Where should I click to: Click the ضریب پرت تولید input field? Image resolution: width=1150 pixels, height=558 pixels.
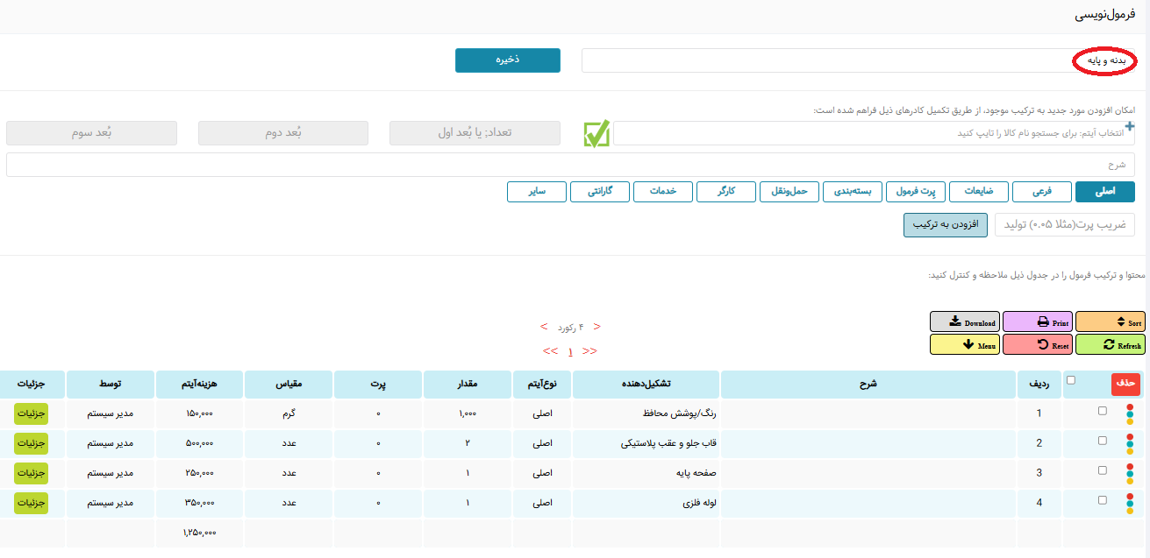[x=1065, y=224]
